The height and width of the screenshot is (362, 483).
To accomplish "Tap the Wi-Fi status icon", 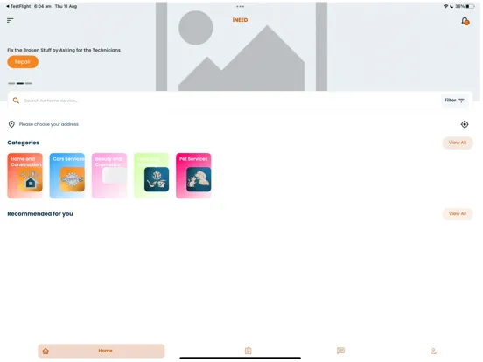I will (x=445, y=6).
